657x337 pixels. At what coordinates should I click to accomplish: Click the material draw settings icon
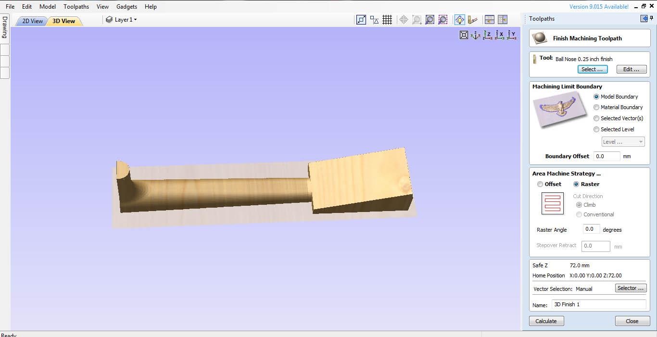[473, 20]
